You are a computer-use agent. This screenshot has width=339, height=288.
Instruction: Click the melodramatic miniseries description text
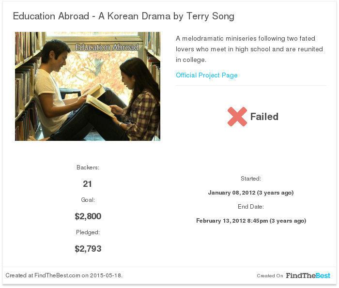pos(249,49)
